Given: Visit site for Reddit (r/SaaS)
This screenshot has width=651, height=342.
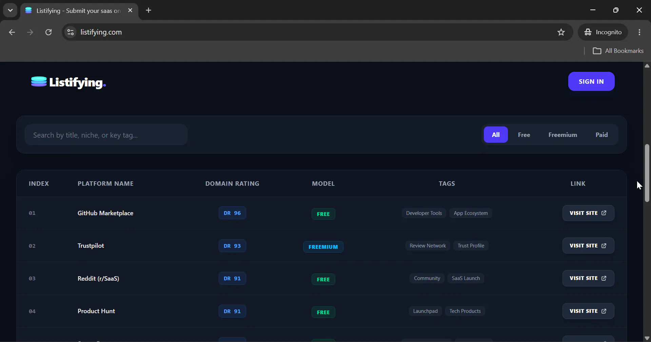Looking at the screenshot, I should tap(588, 278).
